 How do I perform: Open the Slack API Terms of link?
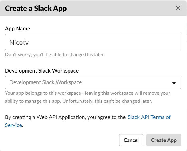(x=149, y=117)
